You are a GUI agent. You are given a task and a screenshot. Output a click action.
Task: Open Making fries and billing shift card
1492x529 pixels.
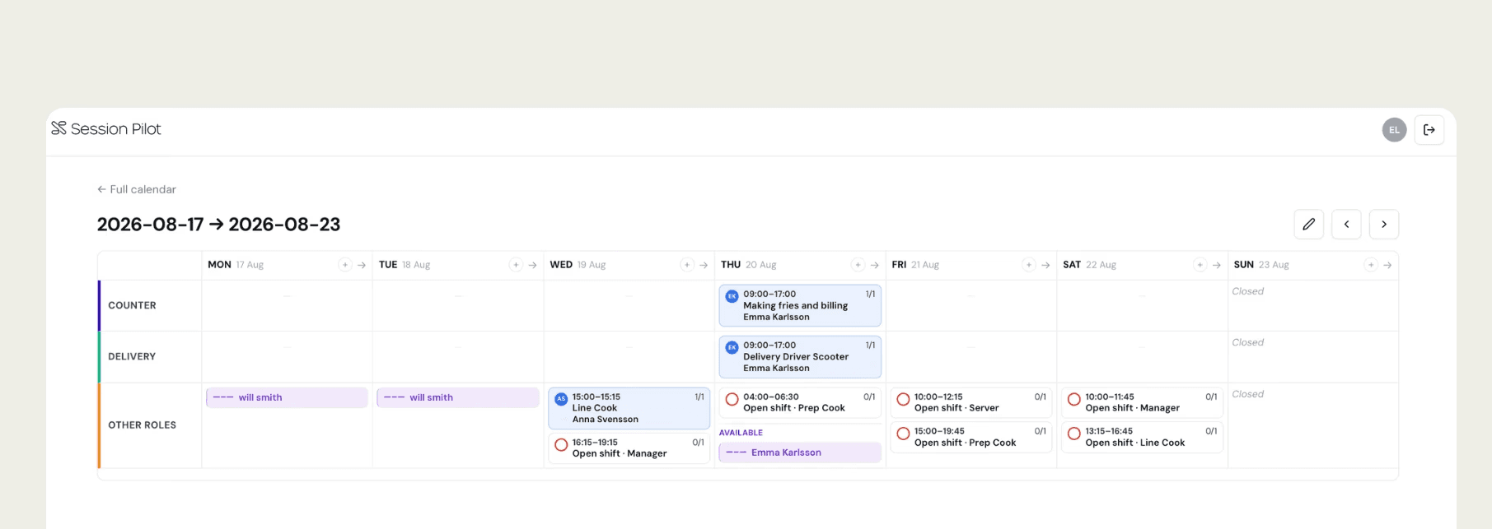tap(800, 305)
